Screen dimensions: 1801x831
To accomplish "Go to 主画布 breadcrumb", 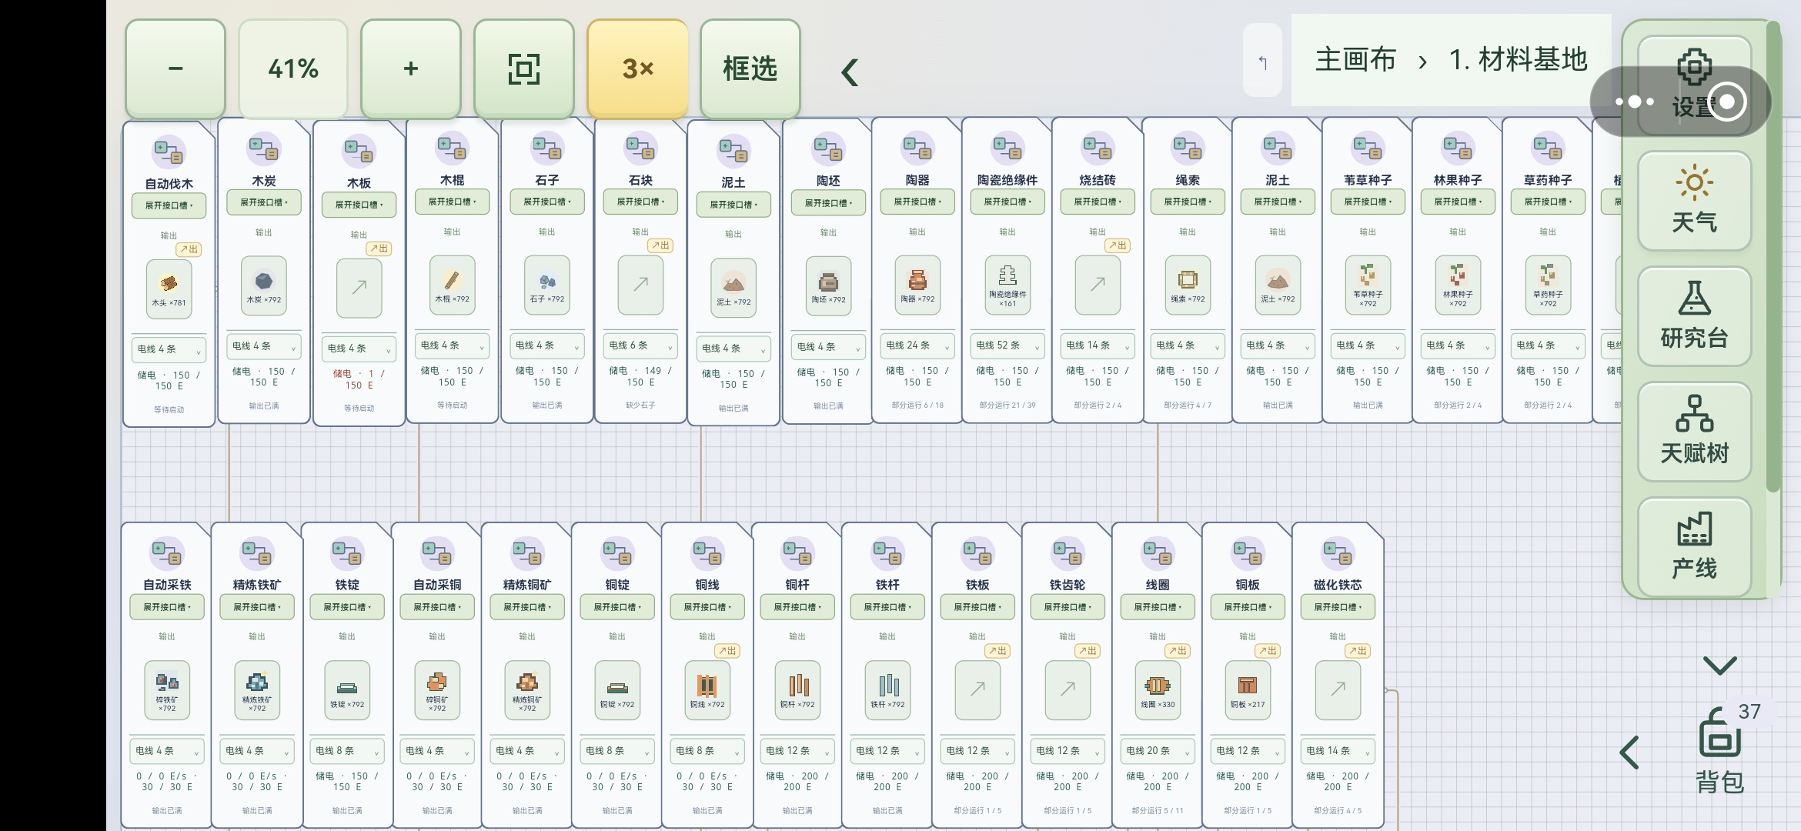I will click(1355, 60).
